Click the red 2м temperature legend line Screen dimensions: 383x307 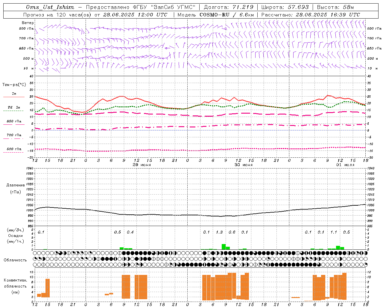tap(14, 97)
